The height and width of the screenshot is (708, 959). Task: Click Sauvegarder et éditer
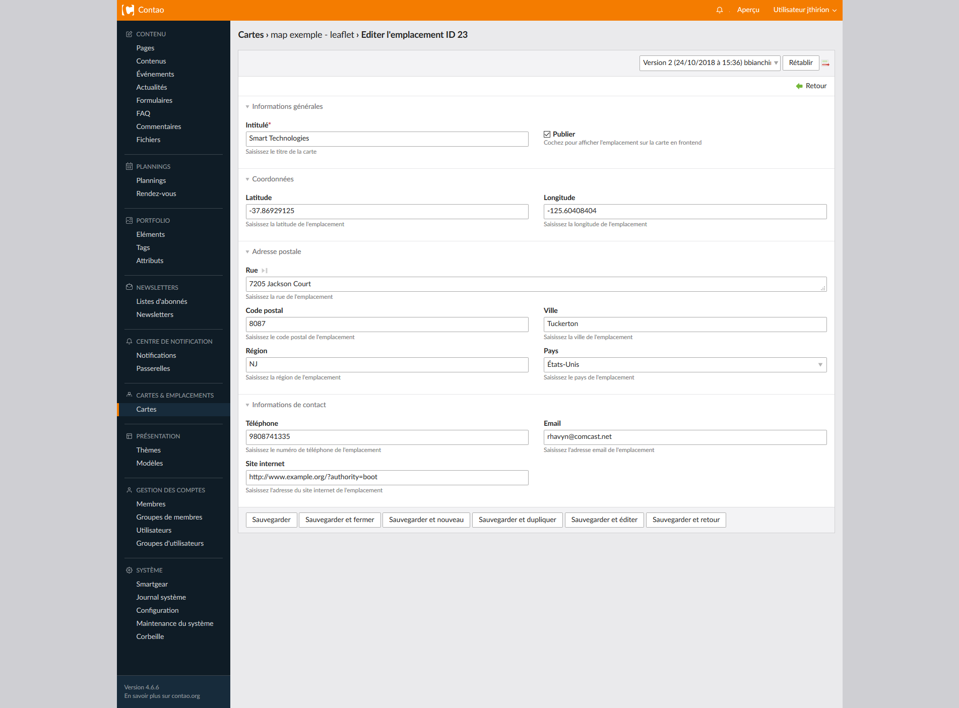point(604,520)
